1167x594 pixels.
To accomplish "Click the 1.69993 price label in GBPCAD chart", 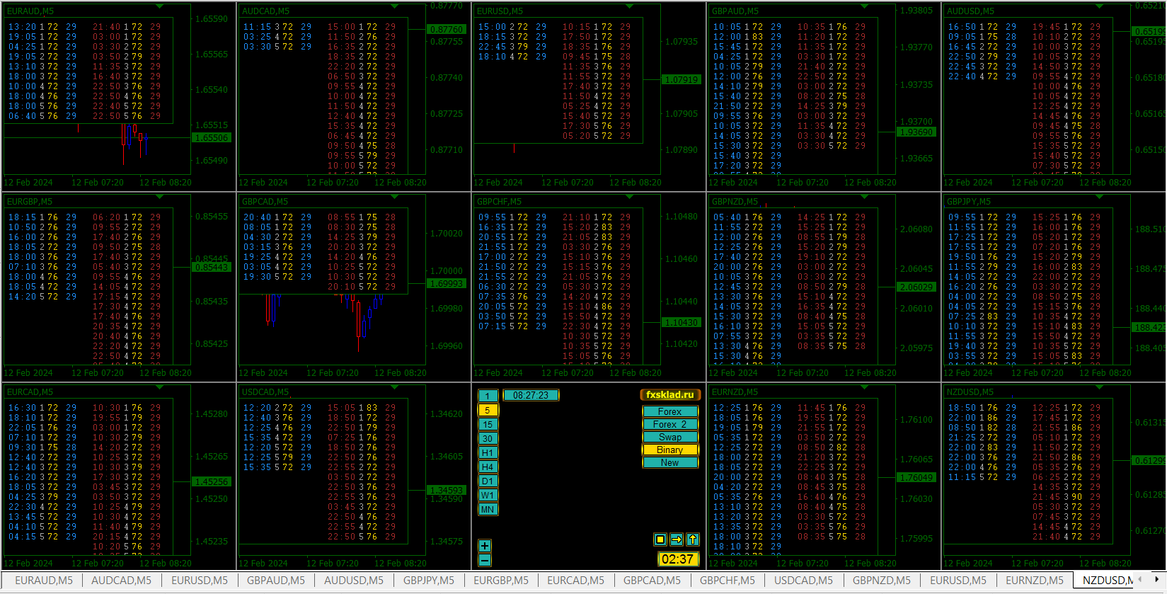I will 447,284.
